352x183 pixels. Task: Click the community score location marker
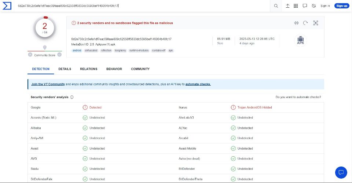[45, 48]
